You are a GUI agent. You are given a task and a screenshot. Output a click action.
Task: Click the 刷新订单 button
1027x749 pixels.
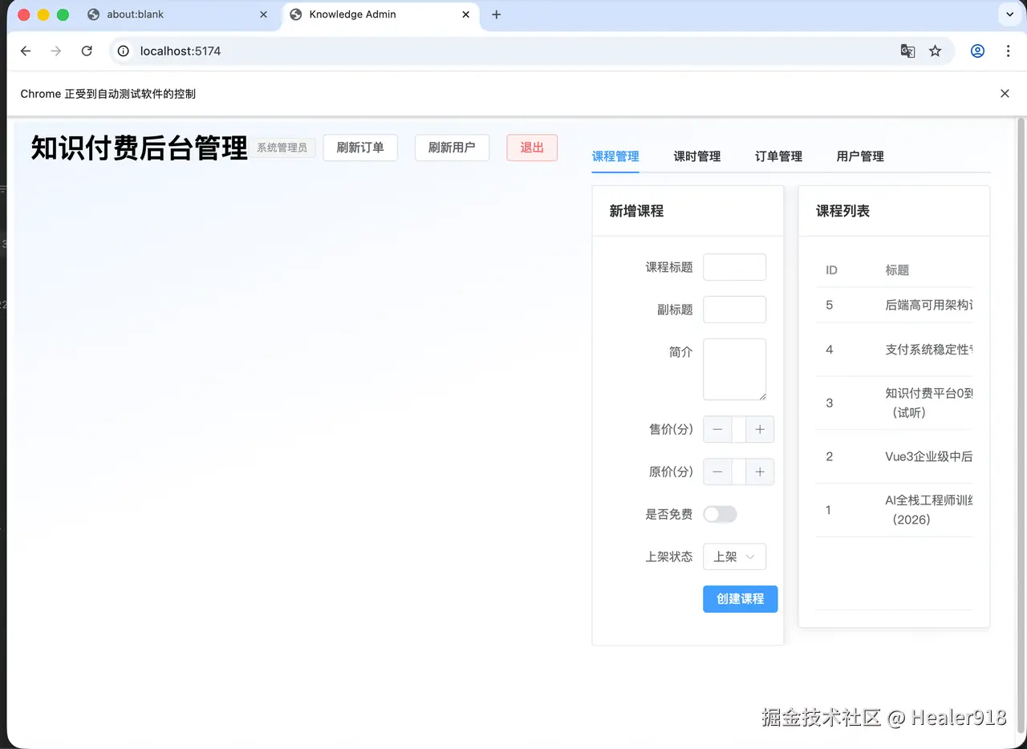pyautogui.click(x=360, y=148)
